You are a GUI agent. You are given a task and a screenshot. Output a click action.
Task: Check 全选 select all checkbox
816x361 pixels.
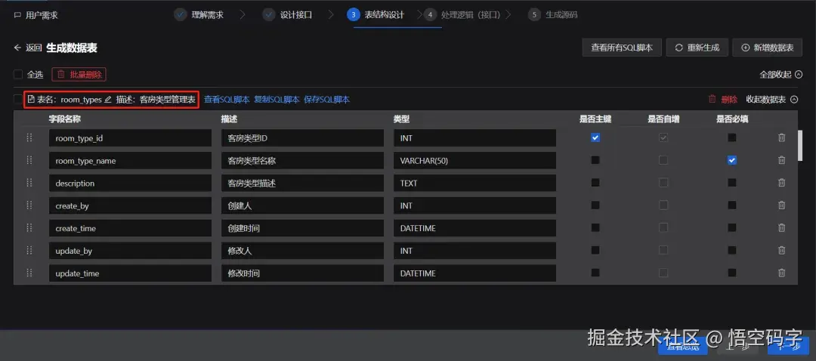pyautogui.click(x=18, y=74)
